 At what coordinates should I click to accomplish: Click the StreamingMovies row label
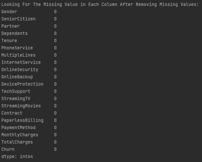pos(21,106)
